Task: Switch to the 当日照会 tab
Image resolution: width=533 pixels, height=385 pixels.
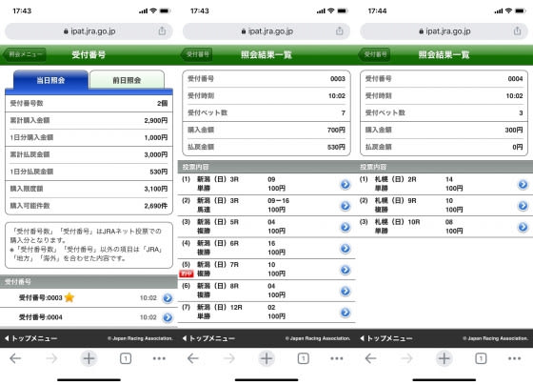Action: tap(50, 80)
